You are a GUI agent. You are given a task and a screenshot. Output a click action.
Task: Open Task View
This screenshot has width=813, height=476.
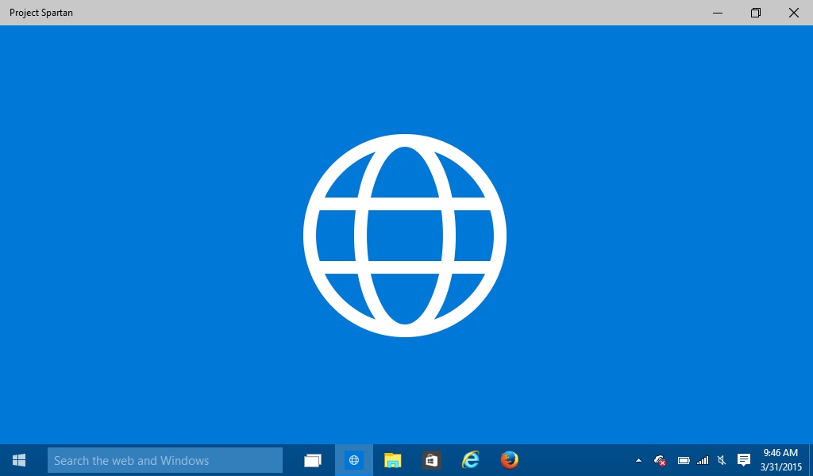tap(312, 460)
